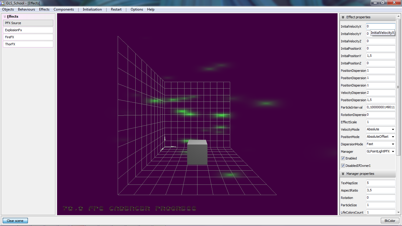Viewport: 402px width, 226px height.
Task: Open the Objects menu
Action: coord(8,9)
